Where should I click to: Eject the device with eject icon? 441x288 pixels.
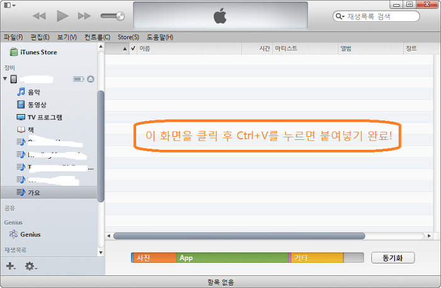point(91,79)
